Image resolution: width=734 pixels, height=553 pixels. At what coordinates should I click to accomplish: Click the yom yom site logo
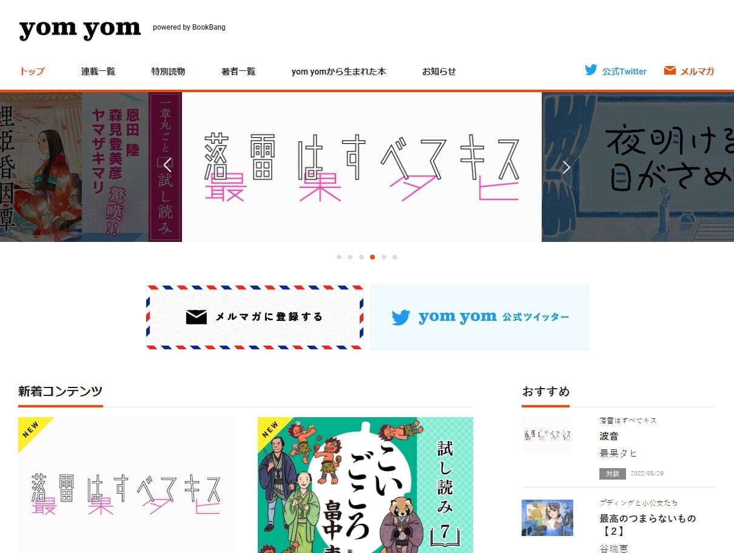[79, 27]
